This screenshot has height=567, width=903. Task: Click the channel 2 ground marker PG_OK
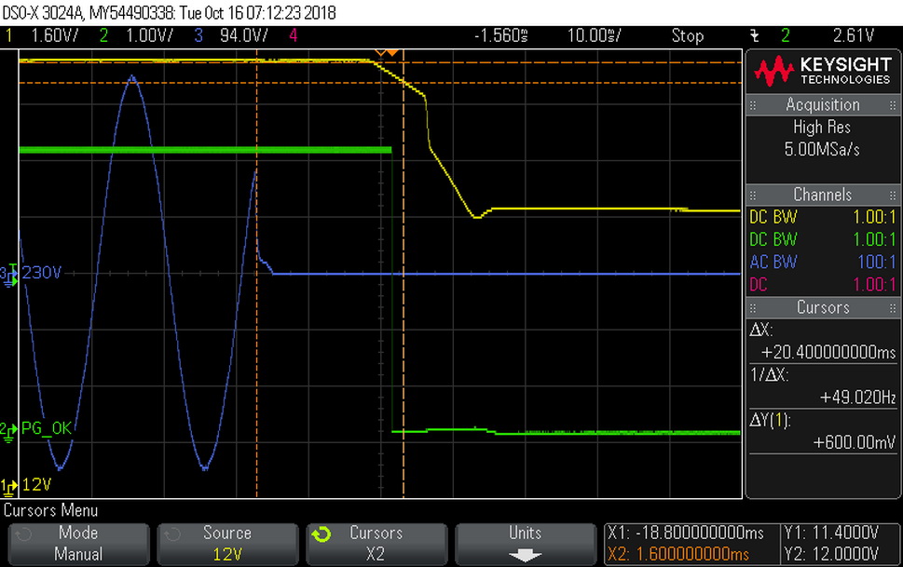(8, 431)
